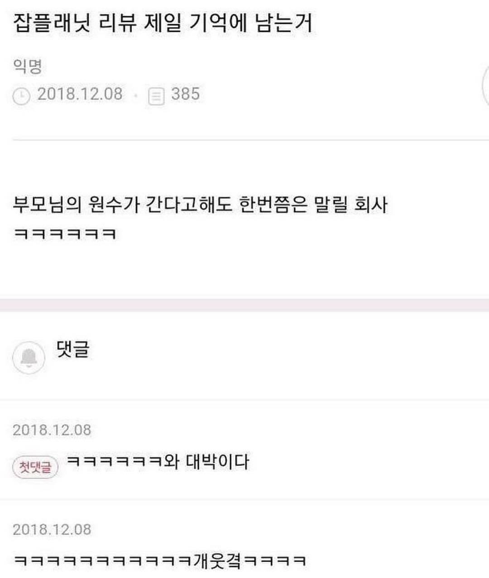The image size is (489, 578).
Task: Click the red 첫댓글 badge
Action: point(35,467)
